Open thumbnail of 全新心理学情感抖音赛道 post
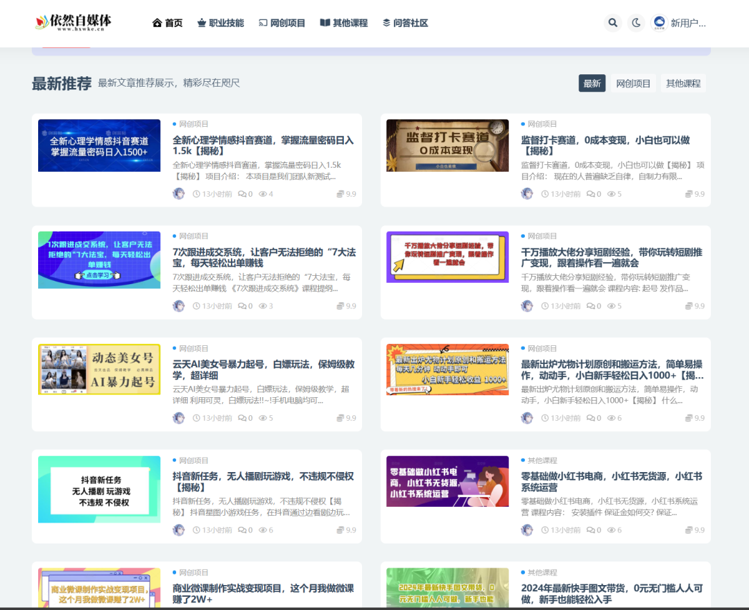The height and width of the screenshot is (610, 749). point(99,146)
